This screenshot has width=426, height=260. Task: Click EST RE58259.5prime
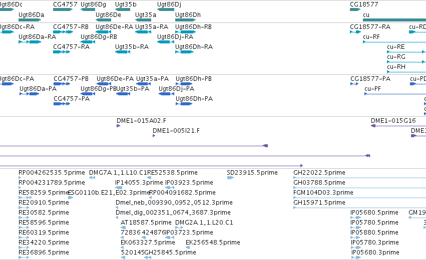43,193
